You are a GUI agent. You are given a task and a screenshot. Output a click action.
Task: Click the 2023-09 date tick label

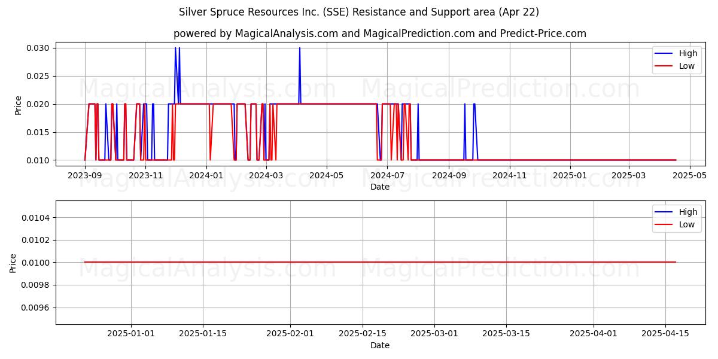(85, 176)
